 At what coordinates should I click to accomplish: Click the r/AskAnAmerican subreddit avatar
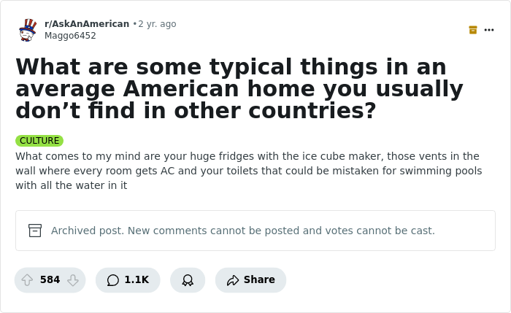pyautogui.click(x=28, y=30)
